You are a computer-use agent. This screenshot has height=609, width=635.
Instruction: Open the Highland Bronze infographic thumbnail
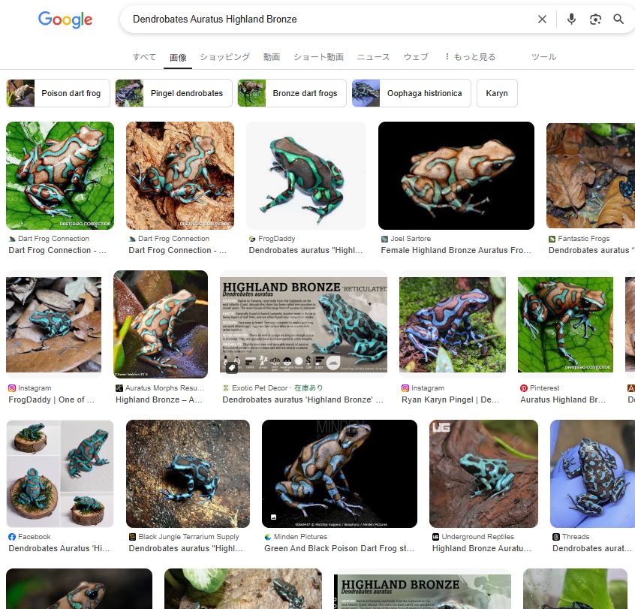[303, 325]
